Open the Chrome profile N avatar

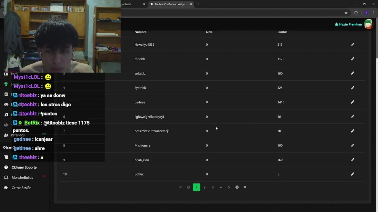pyautogui.click(x=366, y=13)
